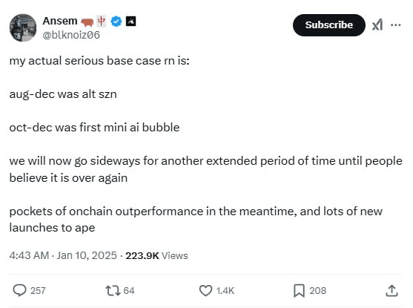Open the Grok xAI icon
The width and height of the screenshot is (413, 308).
(377, 25)
